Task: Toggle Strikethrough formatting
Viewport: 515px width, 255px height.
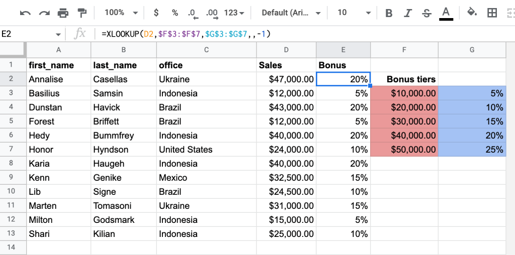Action: (x=426, y=13)
